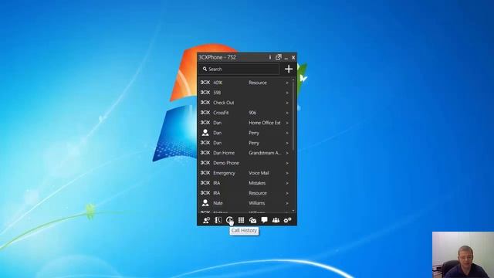Open the voicemail envelope icon
The image size is (494, 278).
[x=252, y=220]
